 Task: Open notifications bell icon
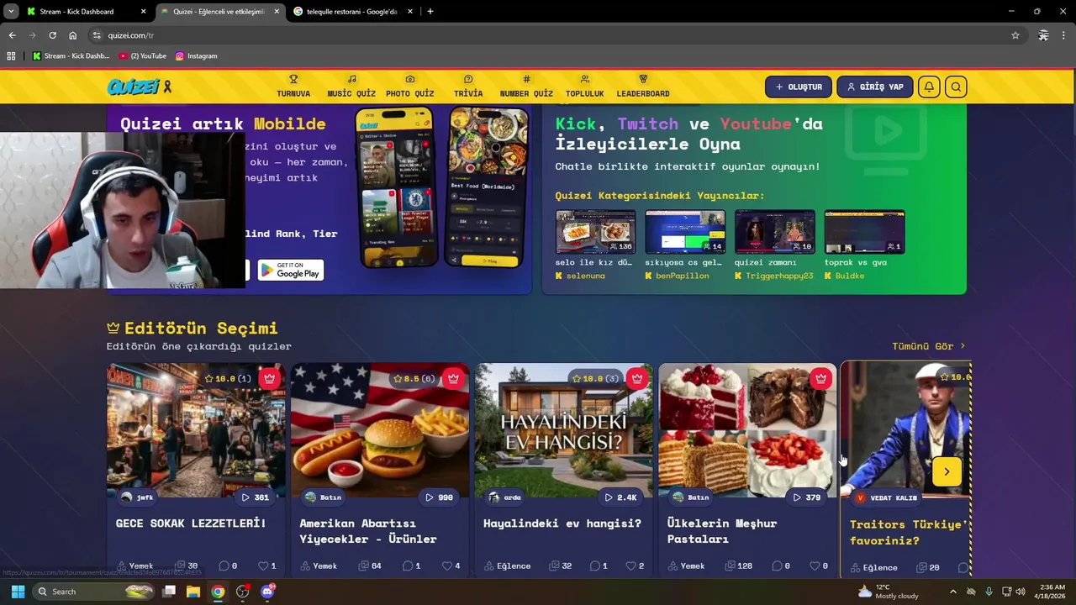tap(929, 87)
